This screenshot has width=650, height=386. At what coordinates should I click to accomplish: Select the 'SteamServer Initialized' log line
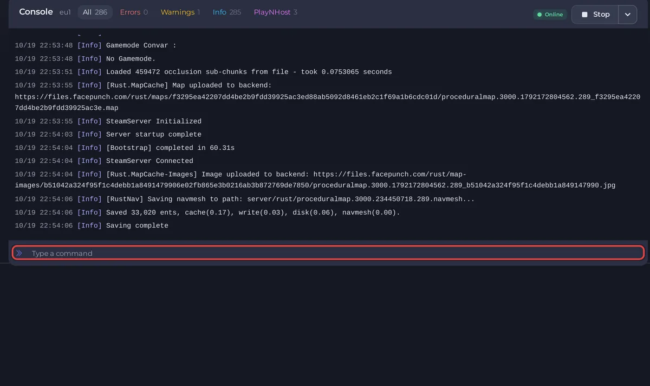(108, 122)
